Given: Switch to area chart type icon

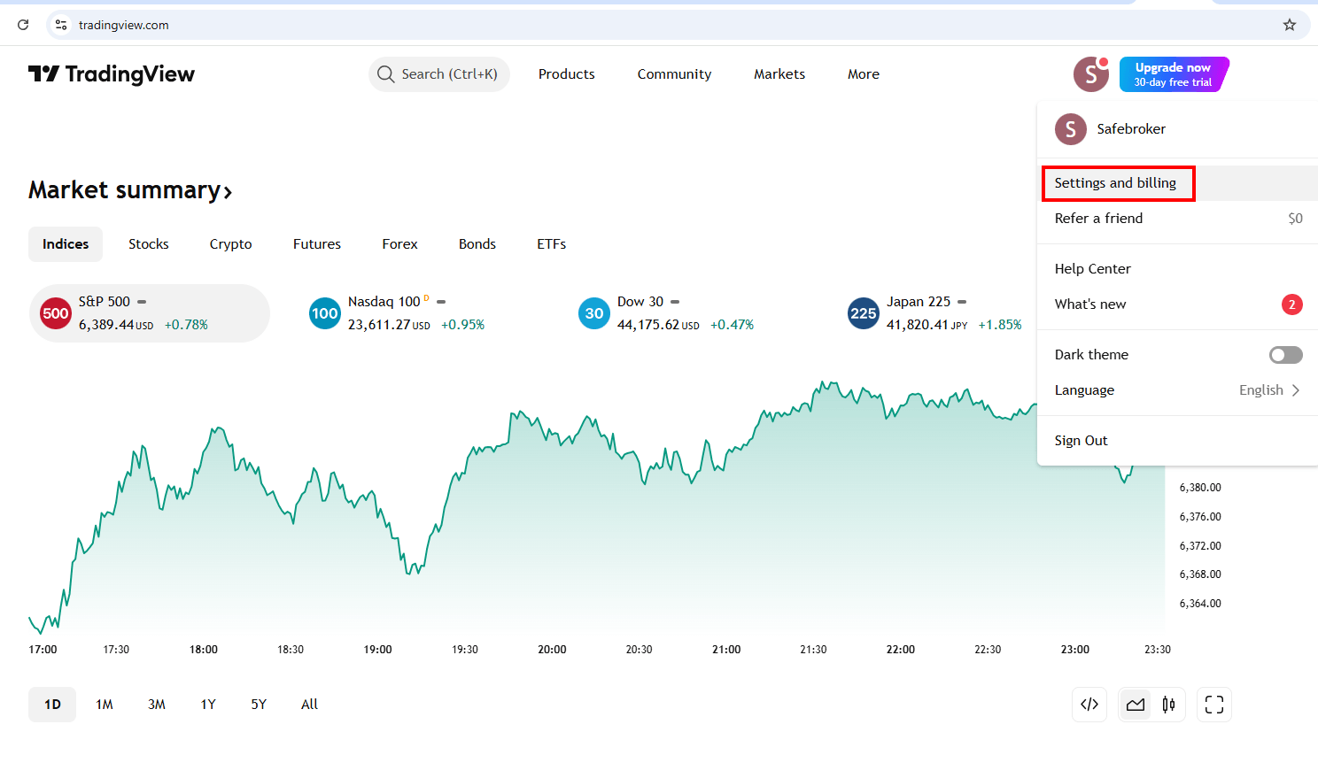Looking at the screenshot, I should coord(1136,705).
